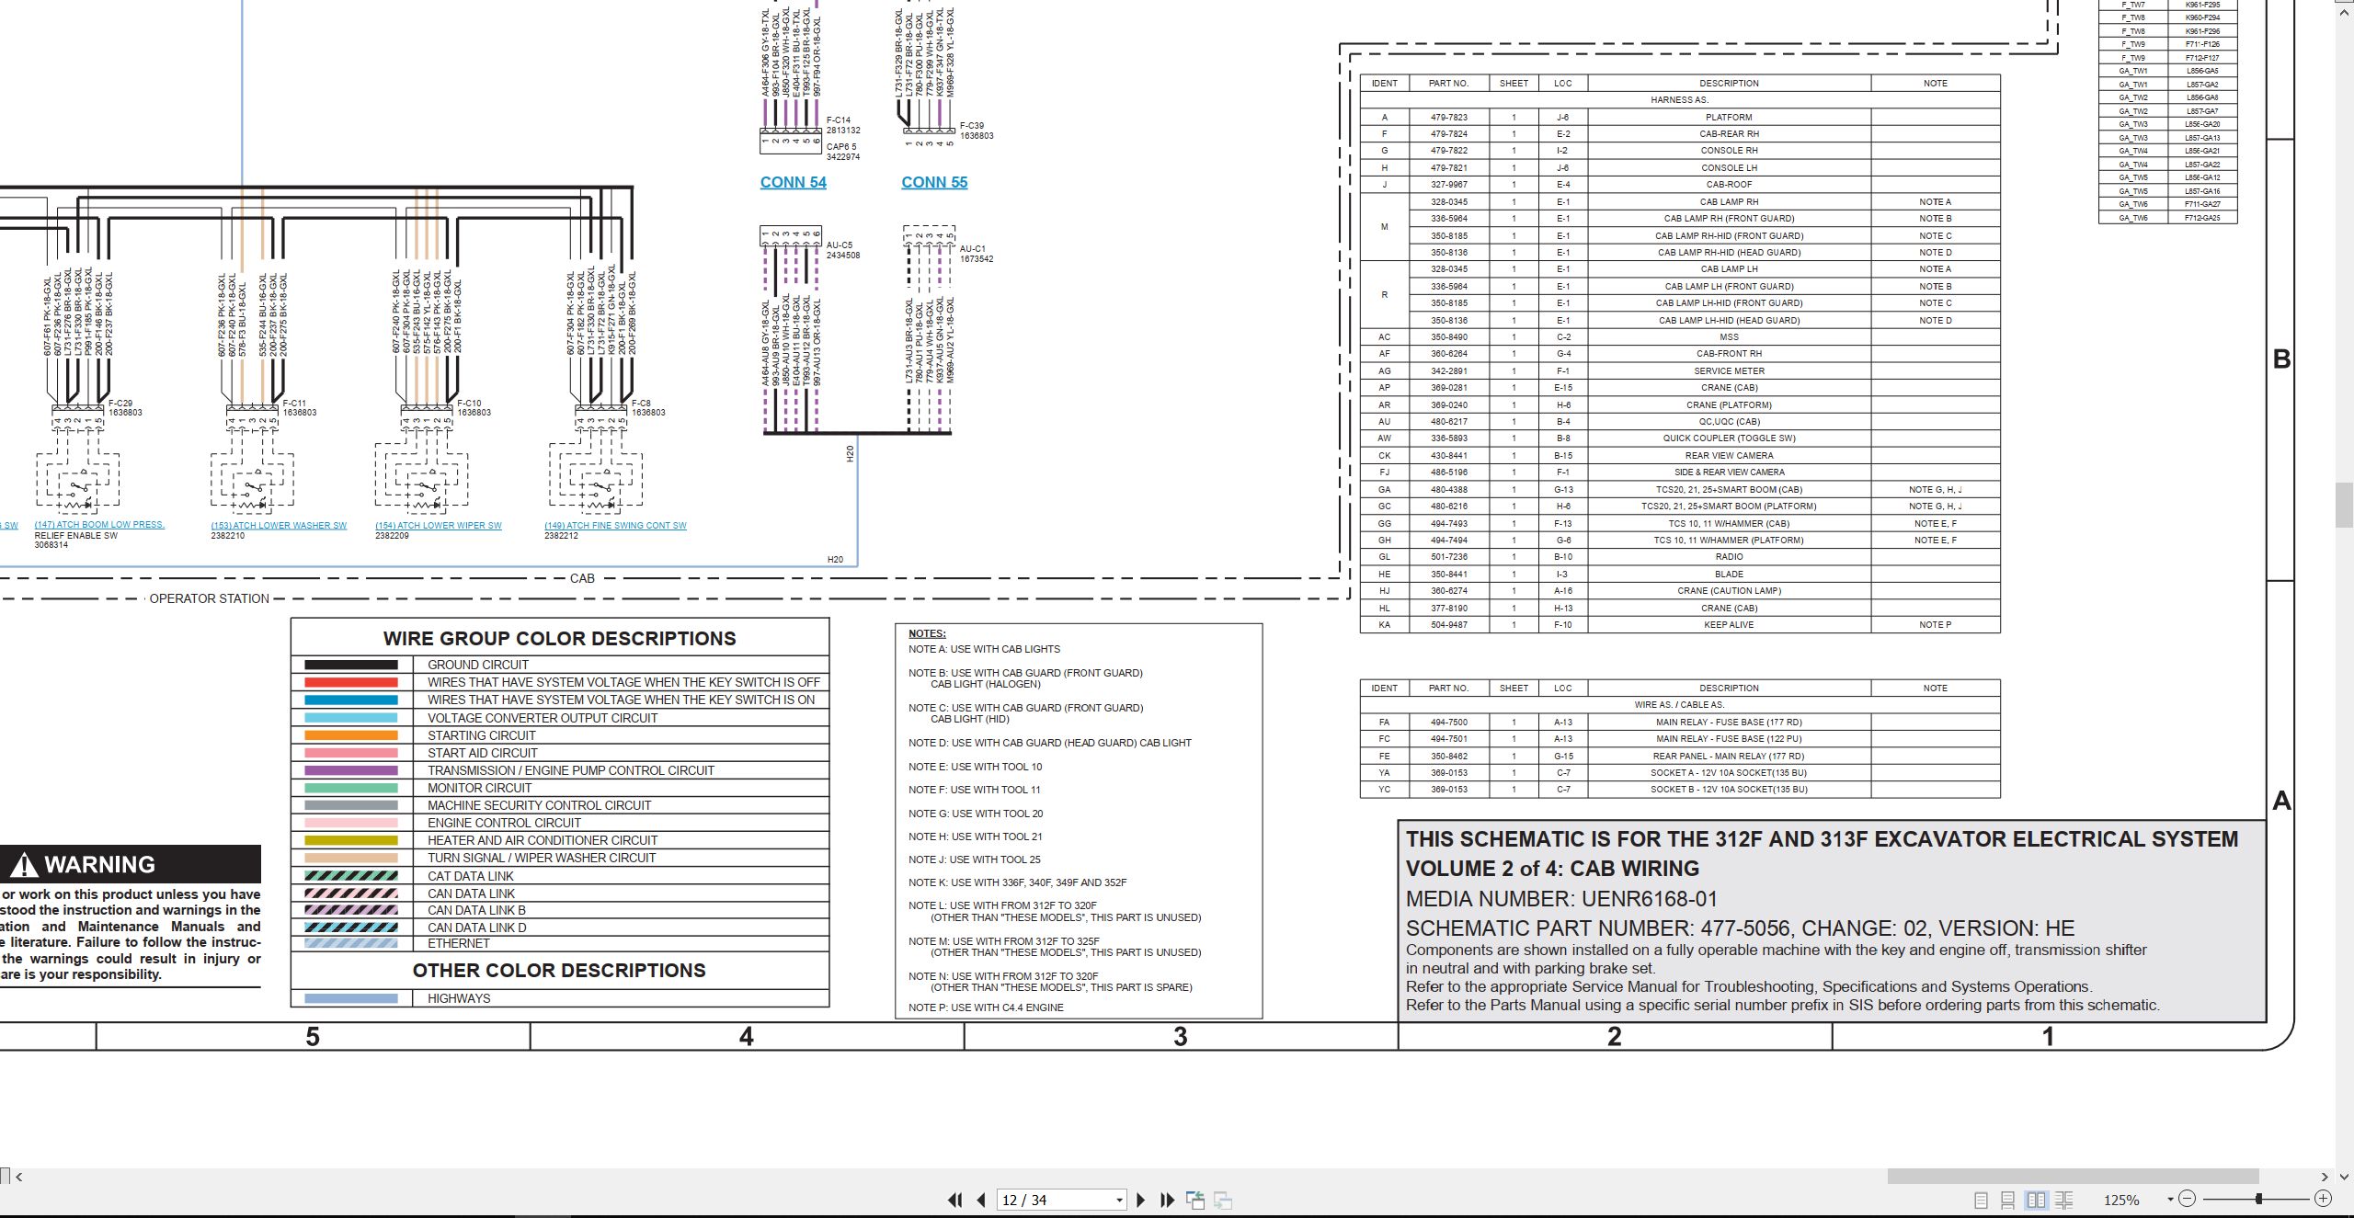
Task: Zoom in with the plus button
Action: click(x=2323, y=1199)
